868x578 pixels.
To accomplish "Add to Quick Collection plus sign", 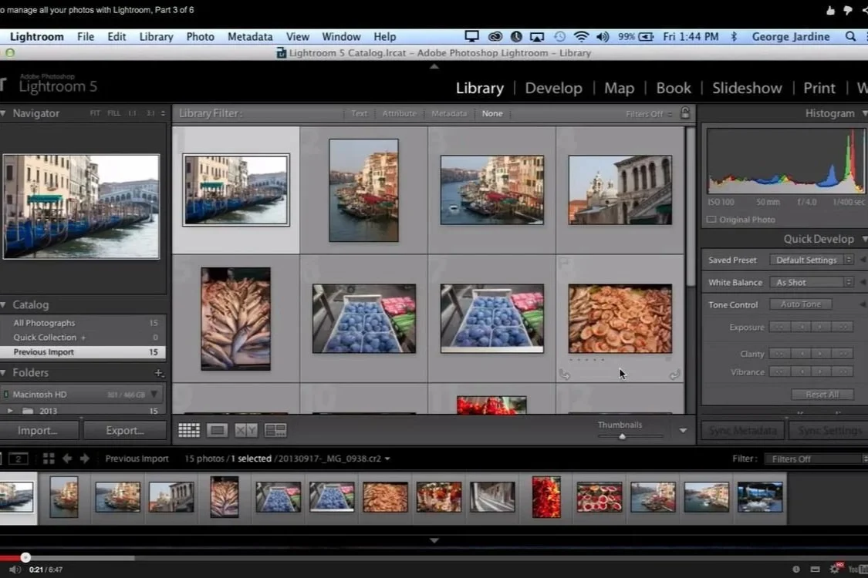I will (x=83, y=338).
